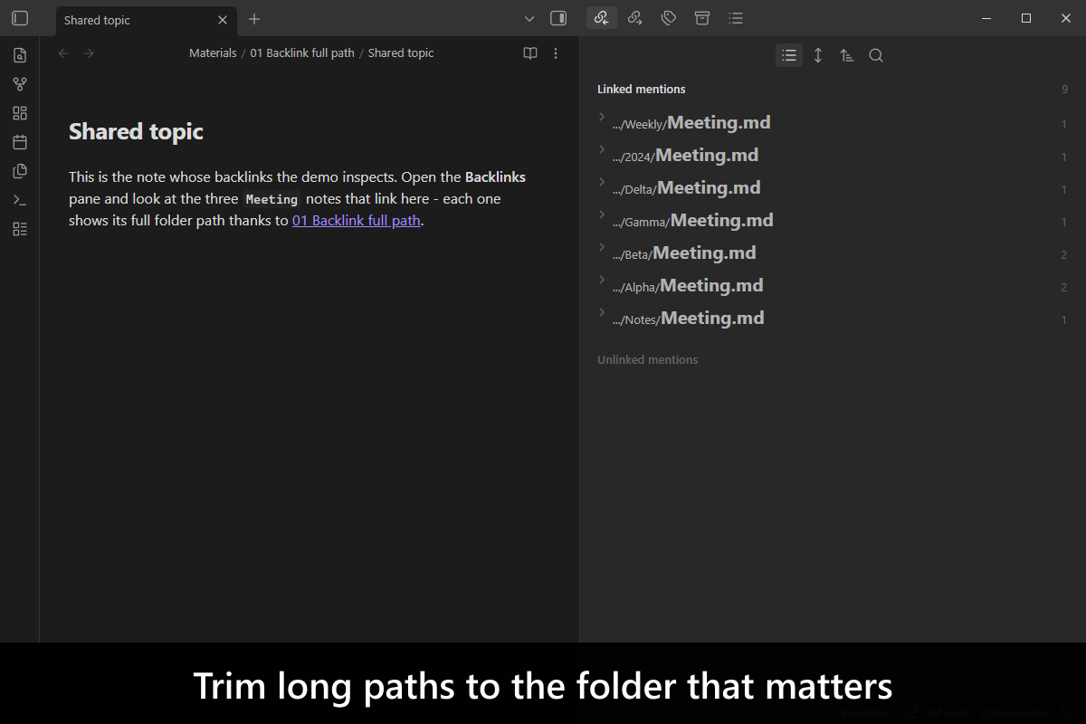Minimize the Obsidian window
This screenshot has height=724, width=1086.
click(986, 18)
